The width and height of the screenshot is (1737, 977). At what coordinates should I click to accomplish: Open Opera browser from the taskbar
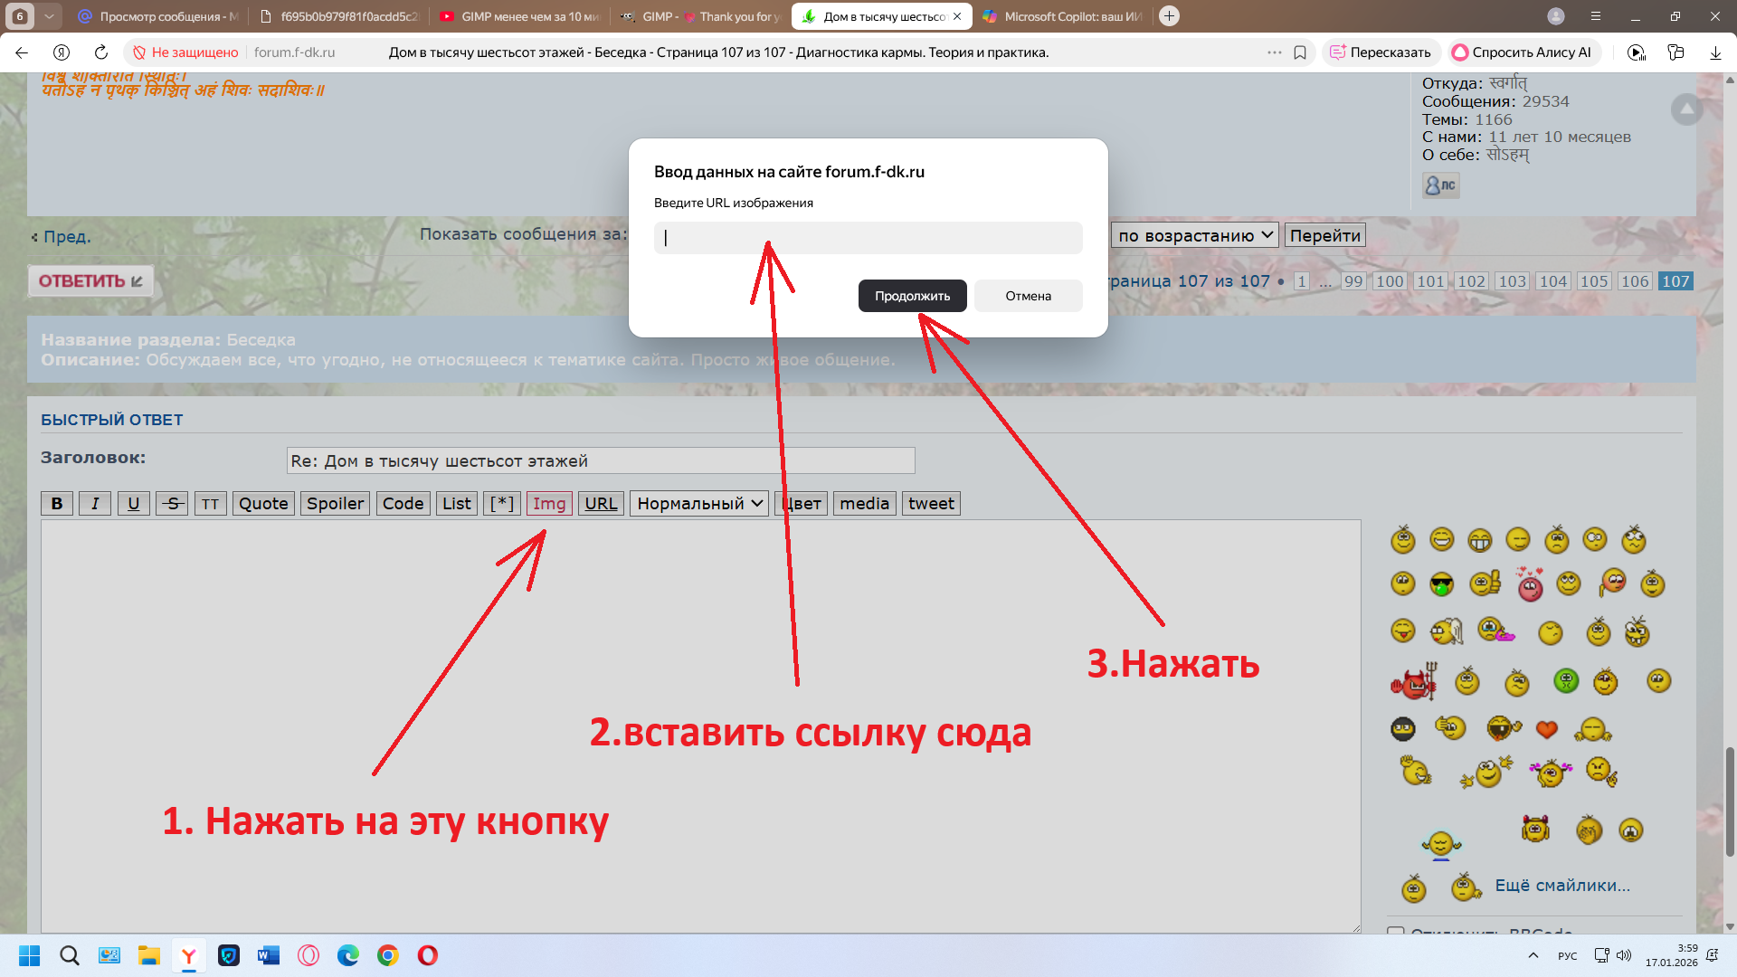click(x=427, y=955)
